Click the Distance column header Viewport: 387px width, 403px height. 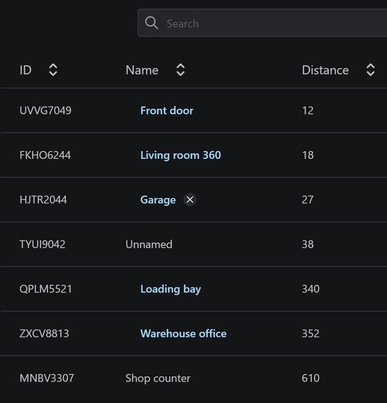[x=325, y=70]
